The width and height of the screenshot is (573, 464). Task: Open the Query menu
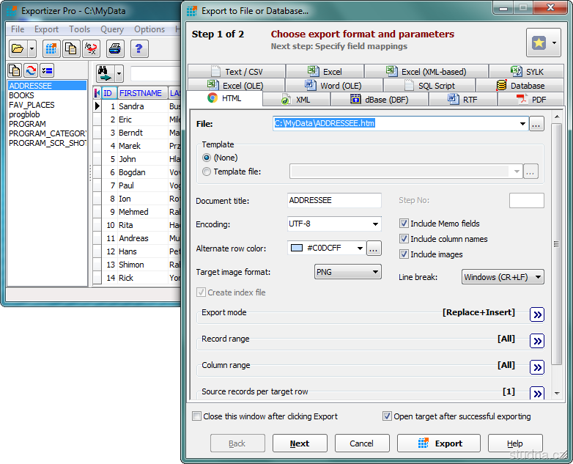pyautogui.click(x=112, y=29)
